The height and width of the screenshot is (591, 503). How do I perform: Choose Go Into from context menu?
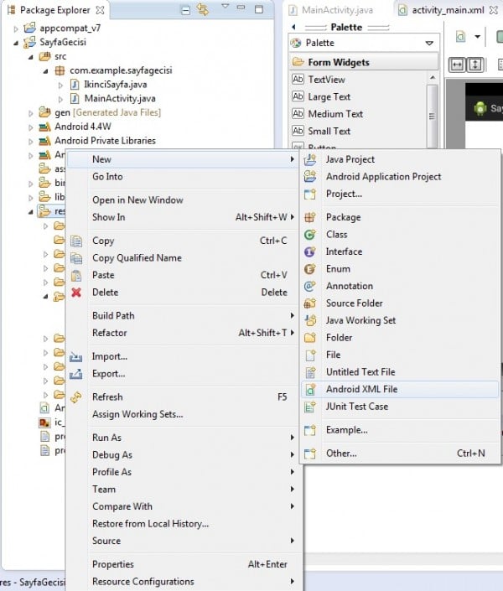pyautogui.click(x=184, y=176)
